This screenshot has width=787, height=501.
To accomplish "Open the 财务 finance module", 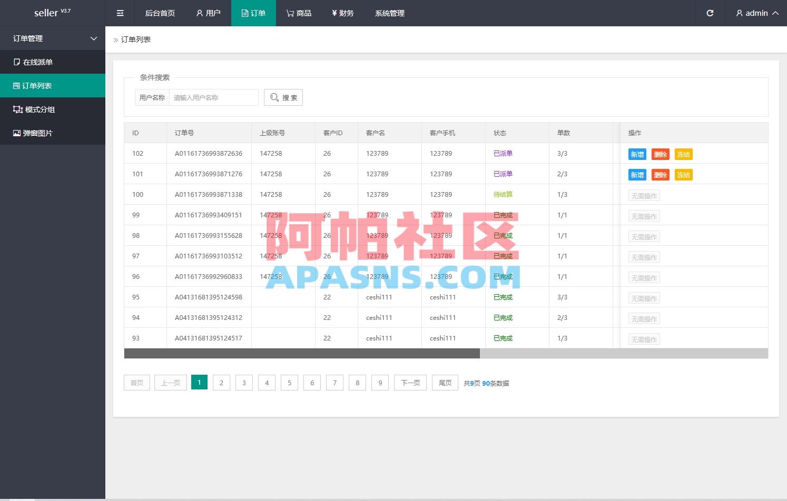I will pyautogui.click(x=342, y=13).
